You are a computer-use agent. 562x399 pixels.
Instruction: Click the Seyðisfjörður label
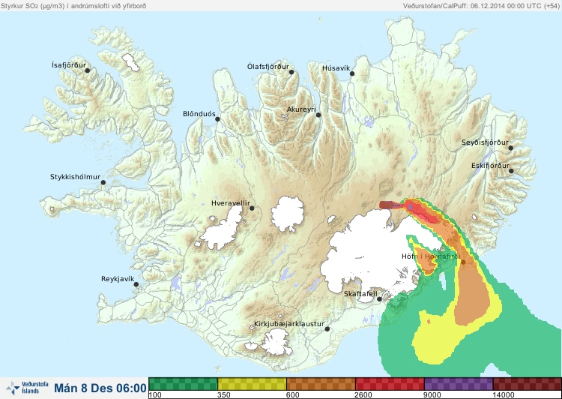485,142
